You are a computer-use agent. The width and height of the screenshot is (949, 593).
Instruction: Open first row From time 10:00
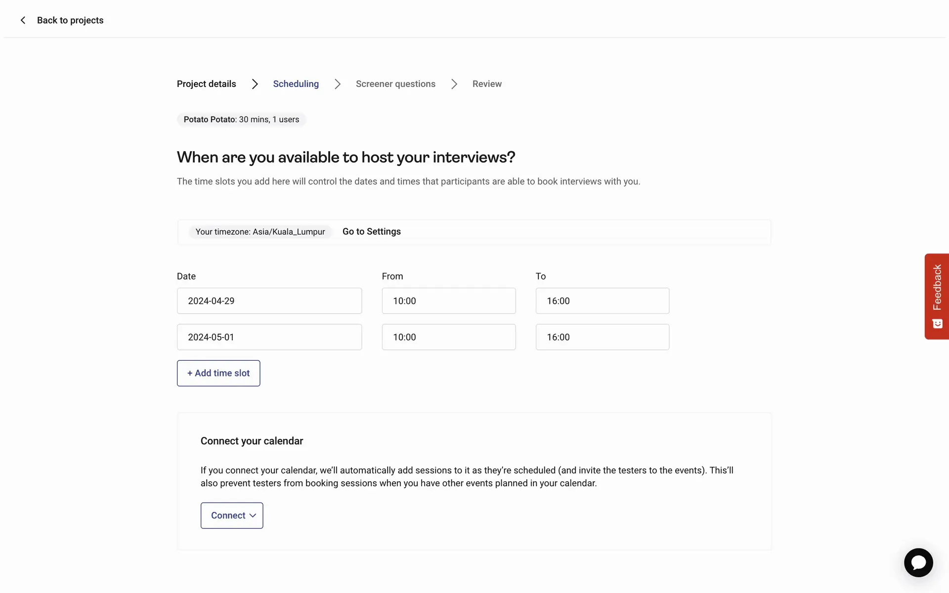(448, 301)
